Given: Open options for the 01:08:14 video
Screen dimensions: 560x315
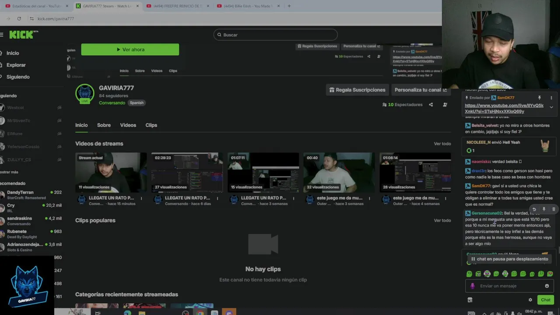Looking at the screenshot, I should (446, 198).
